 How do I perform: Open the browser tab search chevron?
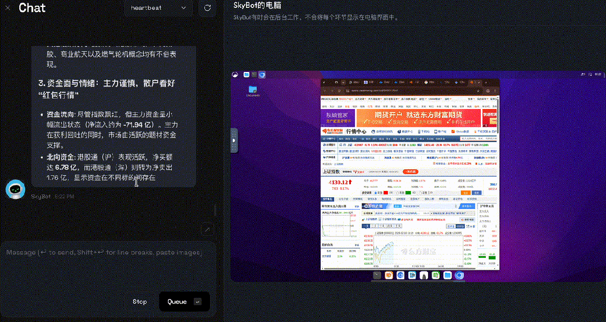coord(343,82)
